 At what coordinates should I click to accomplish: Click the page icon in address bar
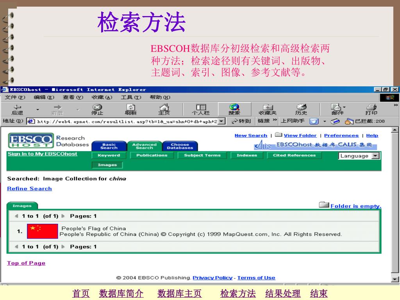31,121
